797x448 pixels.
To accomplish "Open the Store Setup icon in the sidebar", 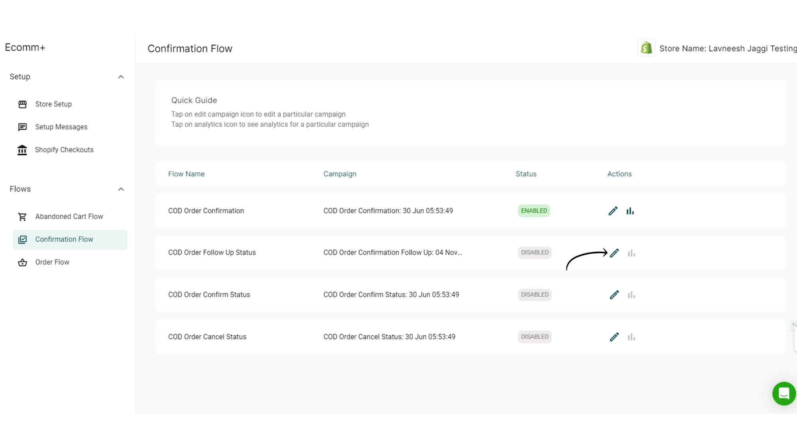I will coord(22,104).
